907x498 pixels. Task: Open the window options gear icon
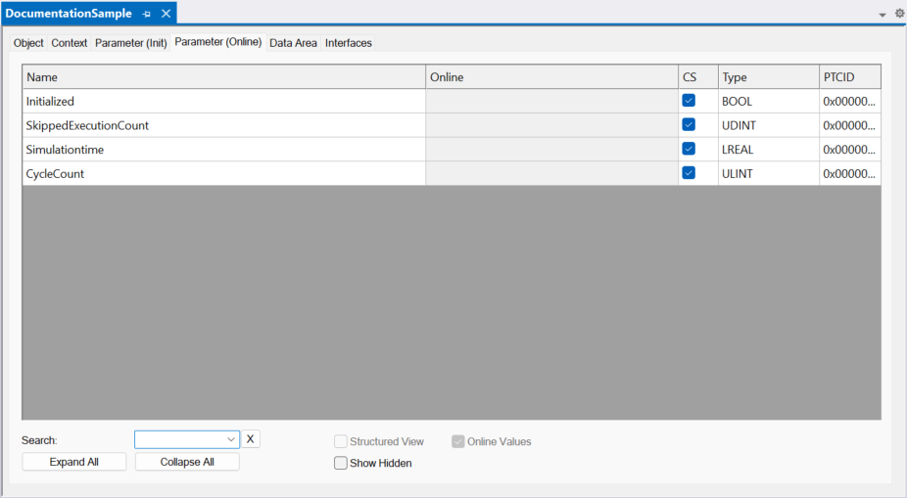[899, 14]
